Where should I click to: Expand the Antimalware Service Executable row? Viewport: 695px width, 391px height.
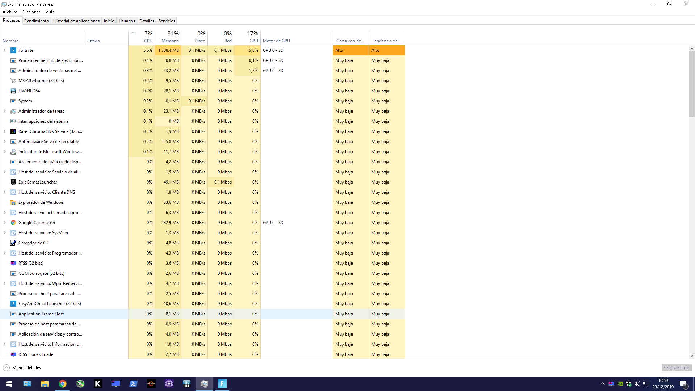tap(4, 142)
